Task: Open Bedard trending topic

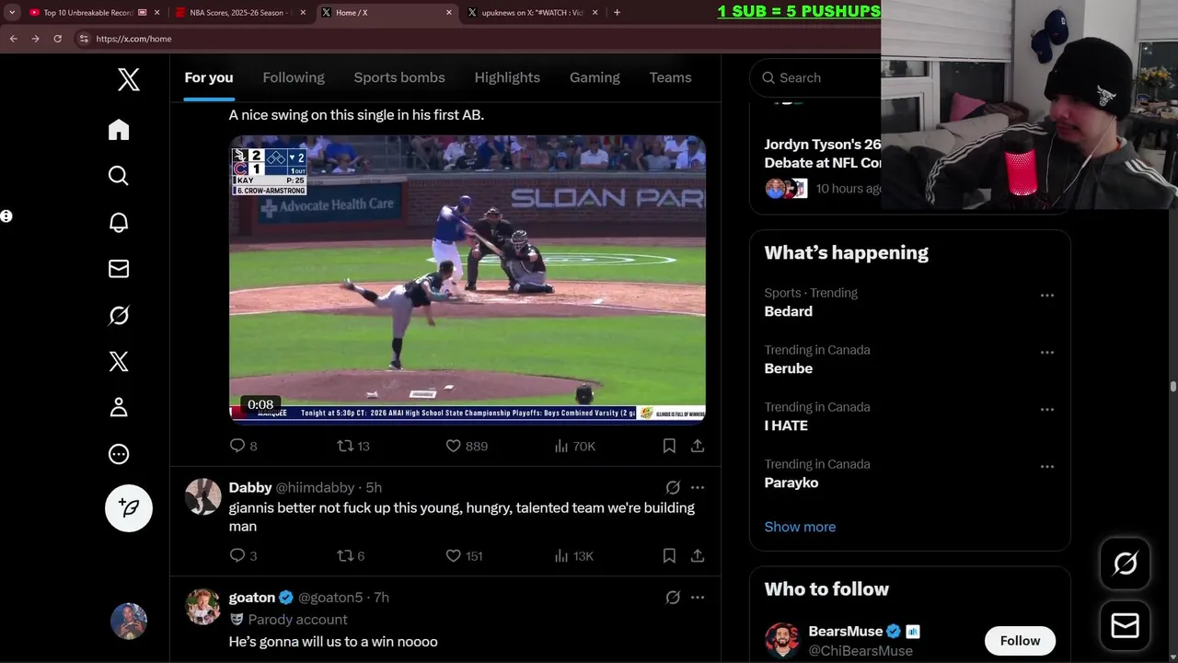Action: tap(789, 311)
